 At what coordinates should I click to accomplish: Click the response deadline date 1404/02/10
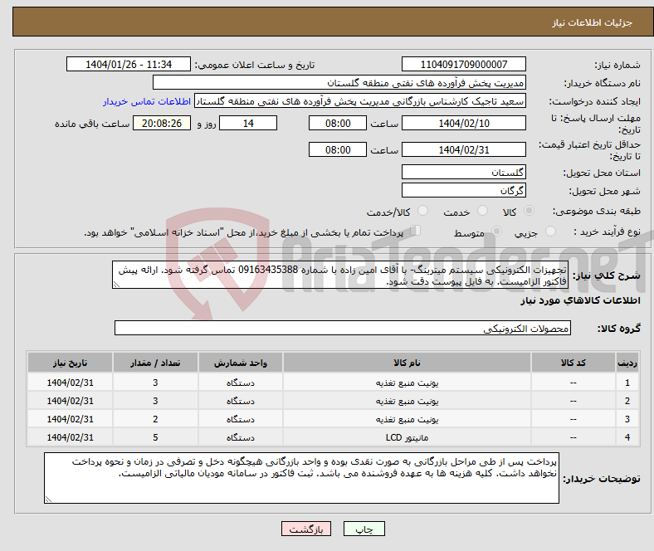click(x=464, y=123)
